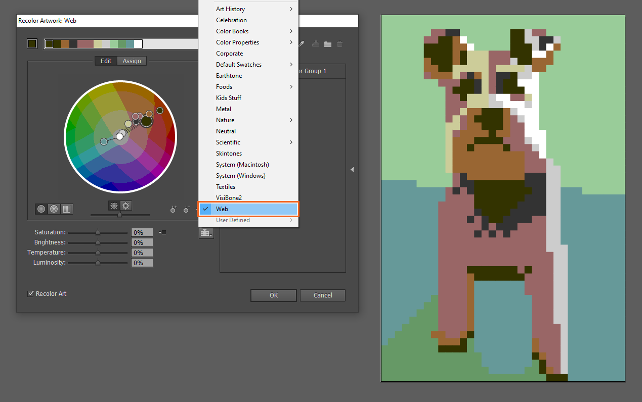This screenshot has height=402, width=642.
Task: Choose the Kids Stuff swatch library
Action: (x=248, y=98)
